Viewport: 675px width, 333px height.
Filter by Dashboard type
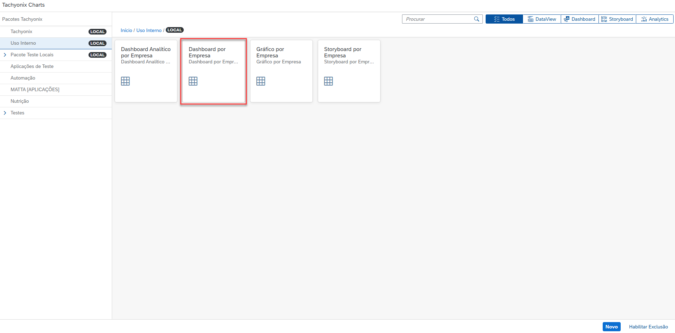click(x=579, y=19)
